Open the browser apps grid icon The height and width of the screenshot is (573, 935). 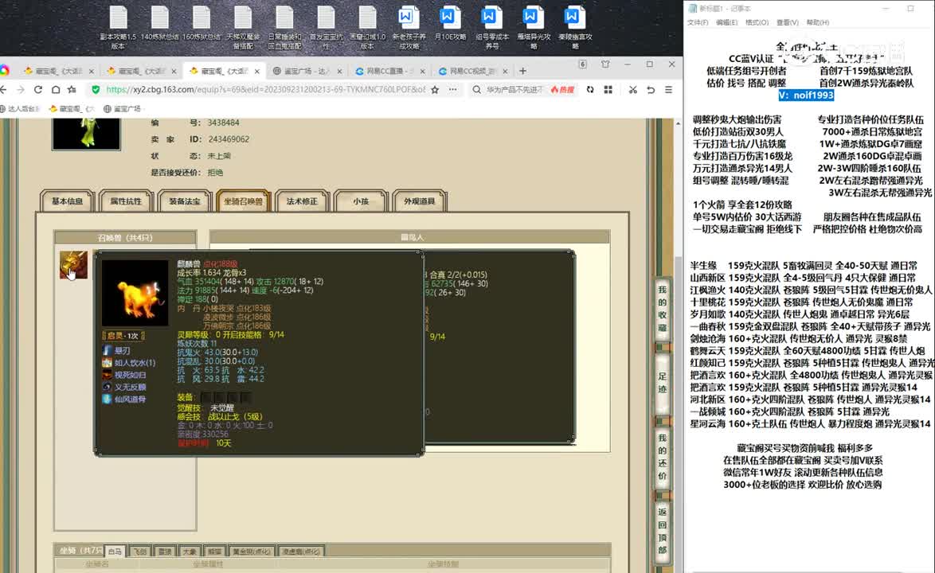click(x=608, y=90)
